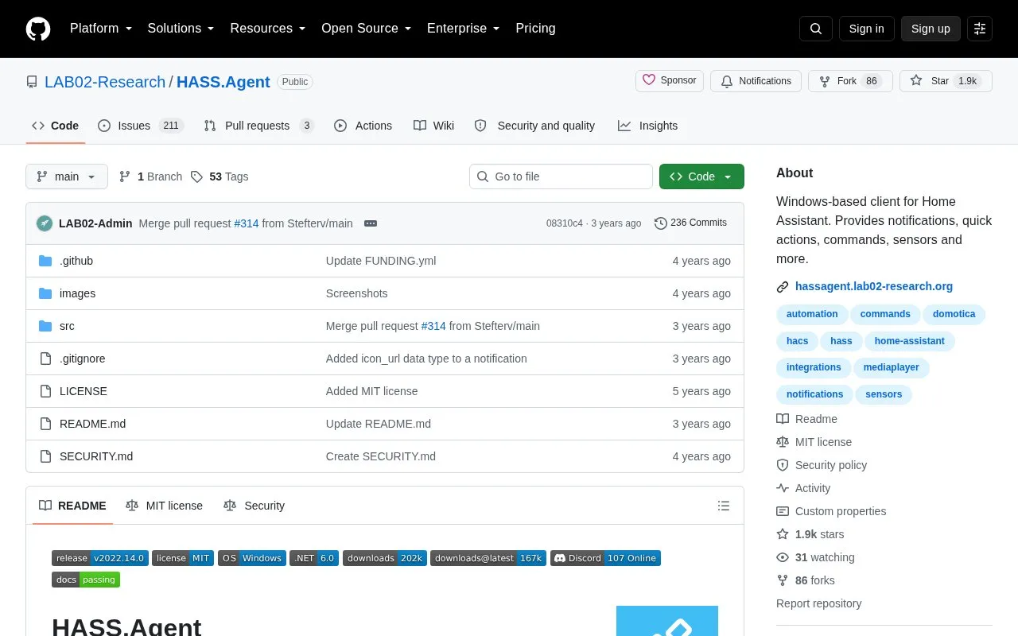Open appearance settings icon in header
This screenshot has width=1018, height=636.
pyautogui.click(x=980, y=29)
